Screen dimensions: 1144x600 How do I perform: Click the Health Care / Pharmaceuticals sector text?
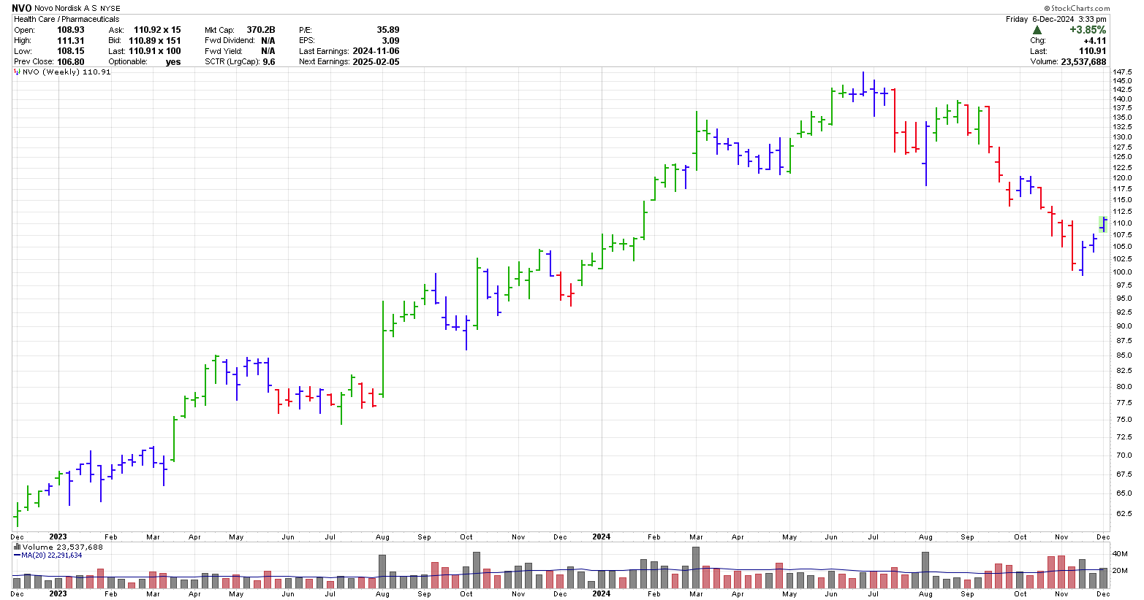coord(67,20)
